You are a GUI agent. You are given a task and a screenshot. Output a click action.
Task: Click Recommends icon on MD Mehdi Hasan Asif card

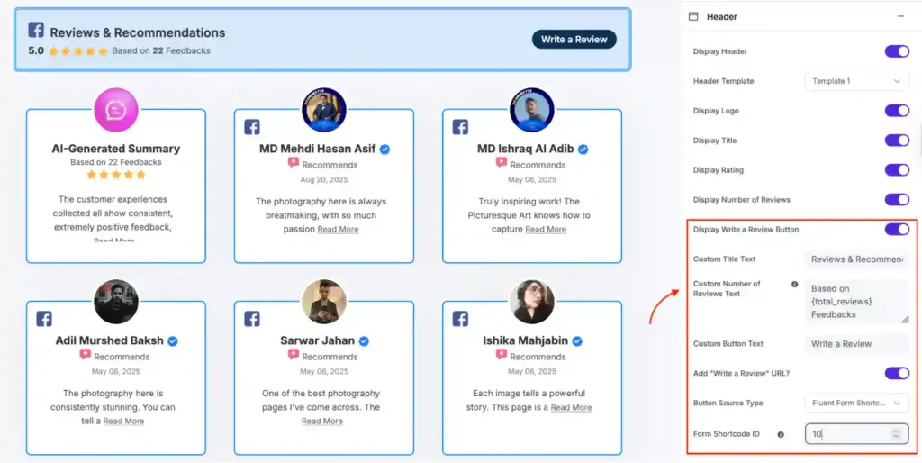tap(294, 163)
